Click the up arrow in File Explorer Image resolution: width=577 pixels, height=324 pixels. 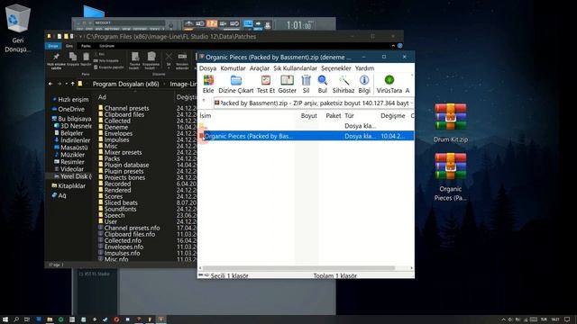tap(72, 84)
